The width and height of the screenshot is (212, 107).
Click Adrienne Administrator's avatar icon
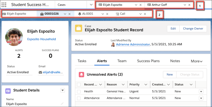pyautogui.click(x=113, y=44)
